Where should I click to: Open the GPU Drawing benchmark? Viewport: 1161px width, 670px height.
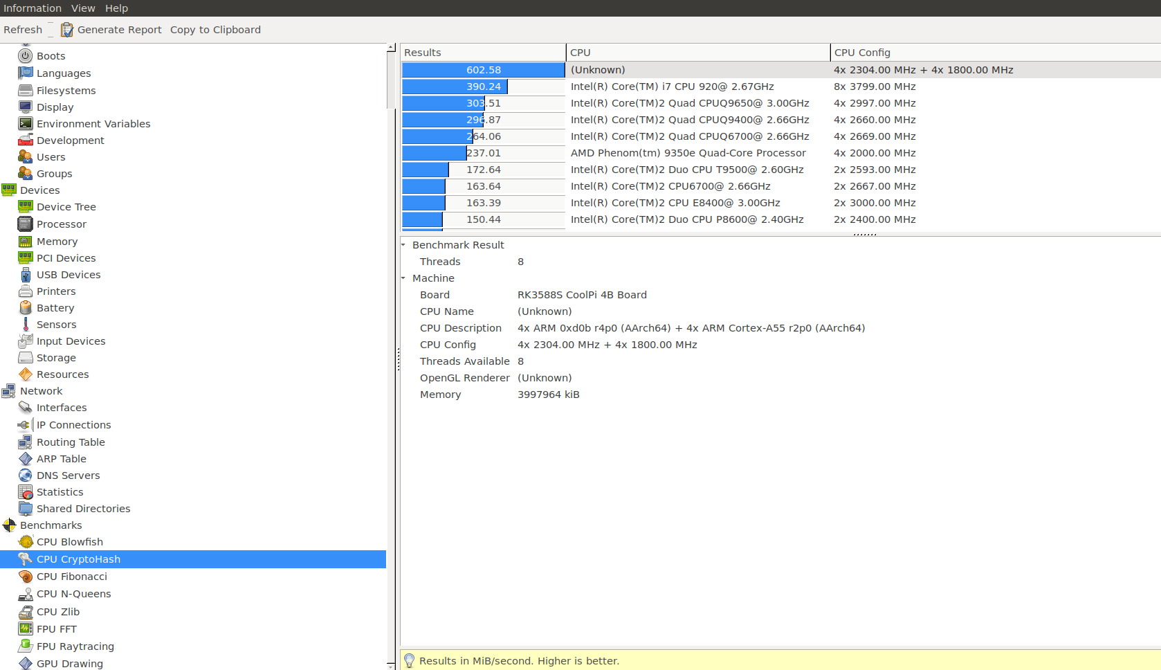click(70, 664)
